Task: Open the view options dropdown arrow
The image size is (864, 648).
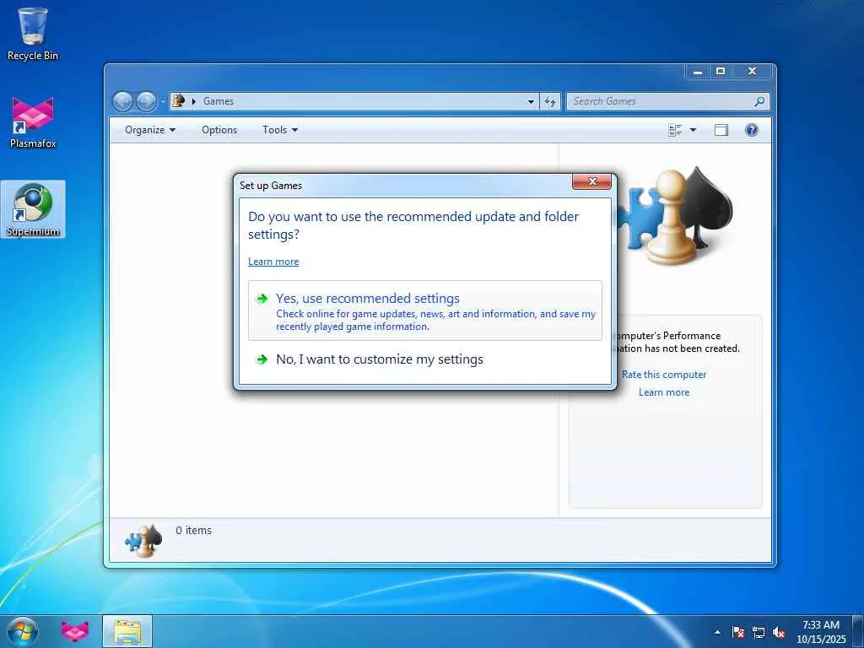Action: [x=694, y=130]
